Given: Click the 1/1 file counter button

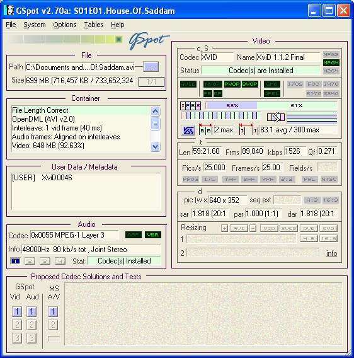Looking at the screenshot, I should tap(151, 81).
